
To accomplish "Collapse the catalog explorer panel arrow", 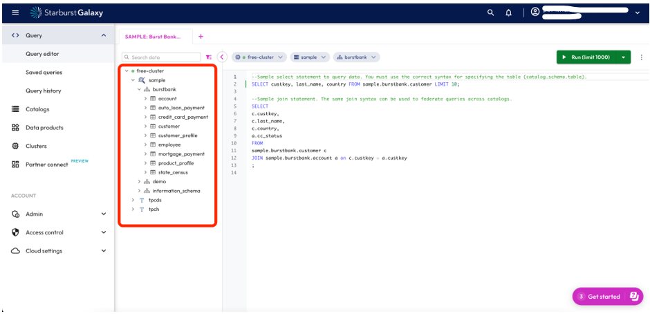I will [222, 57].
